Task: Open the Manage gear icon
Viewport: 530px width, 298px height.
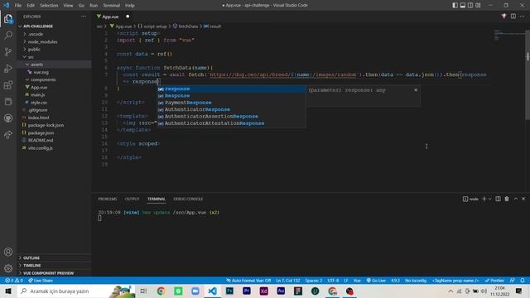Action: coord(8,268)
